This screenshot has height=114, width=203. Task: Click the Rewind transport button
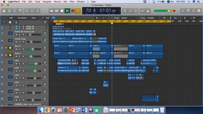51,11
